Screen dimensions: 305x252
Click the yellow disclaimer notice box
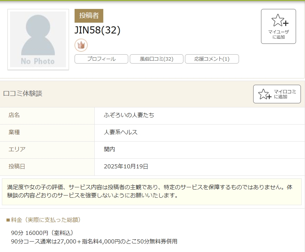[151, 191]
